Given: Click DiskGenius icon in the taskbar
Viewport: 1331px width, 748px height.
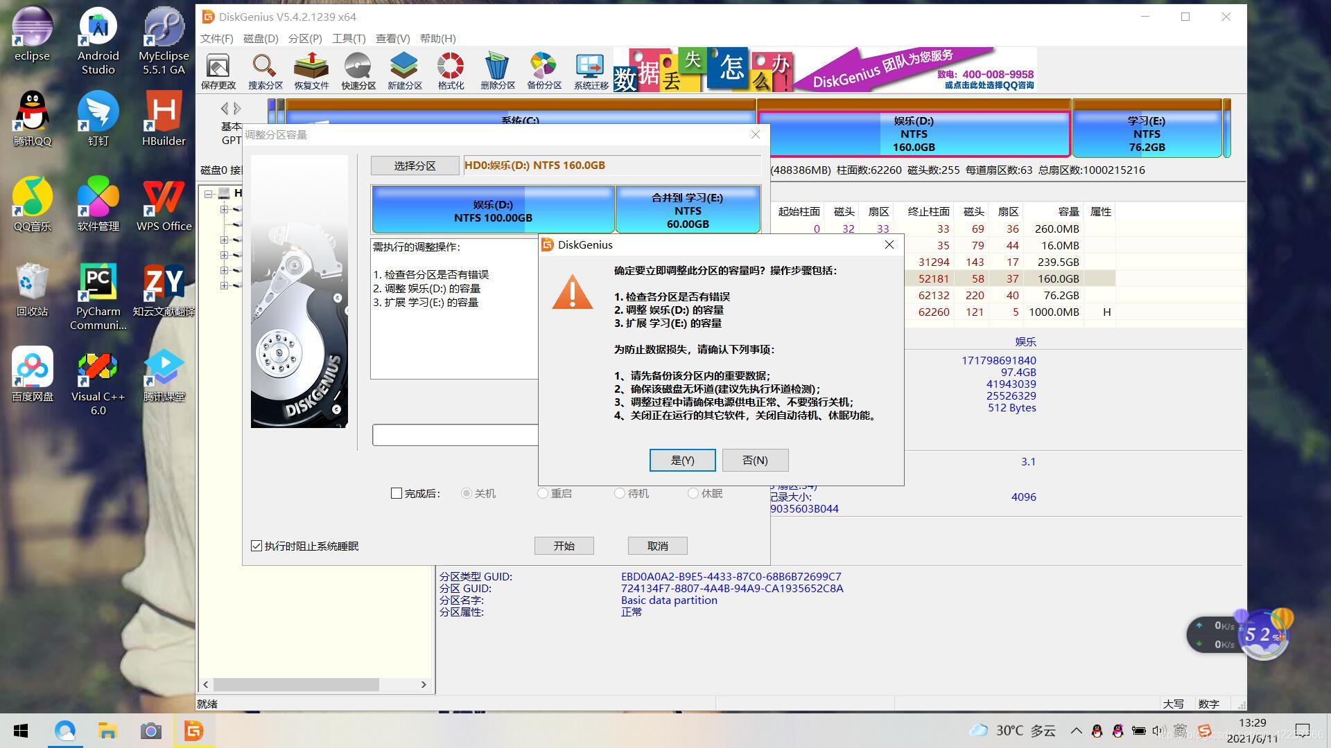Looking at the screenshot, I should pyautogui.click(x=194, y=731).
